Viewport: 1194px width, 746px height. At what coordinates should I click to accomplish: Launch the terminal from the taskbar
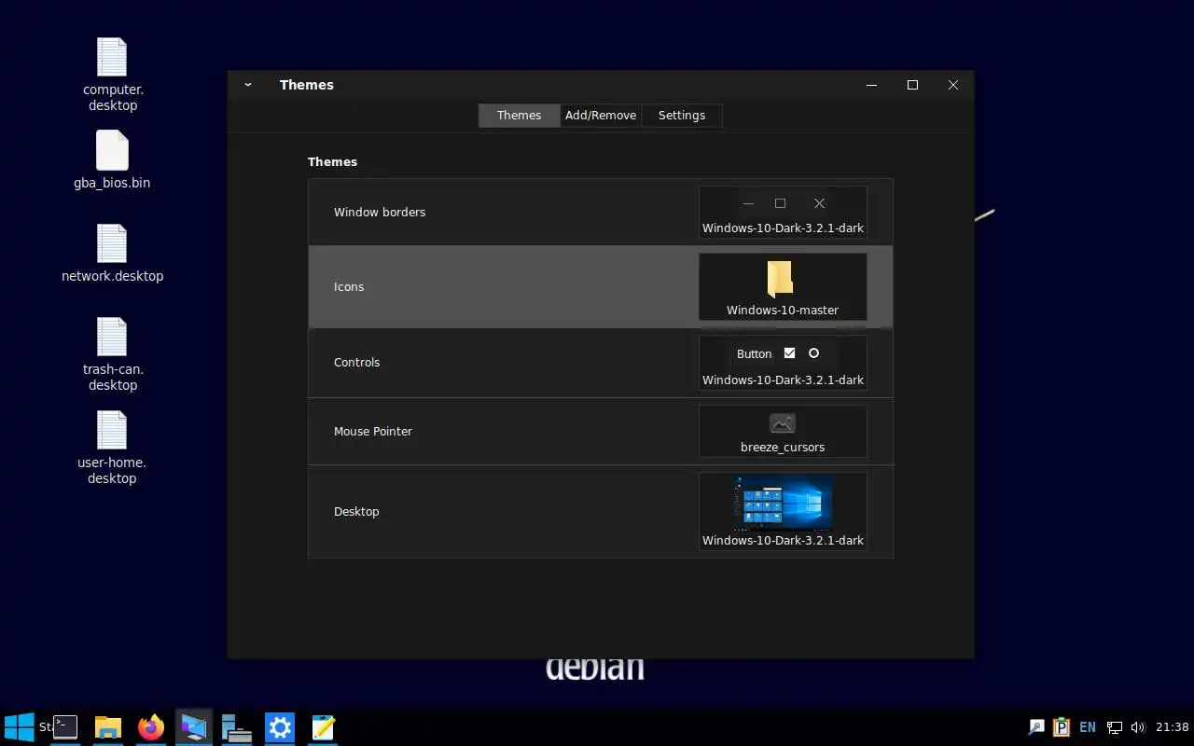click(x=65, y=727)
